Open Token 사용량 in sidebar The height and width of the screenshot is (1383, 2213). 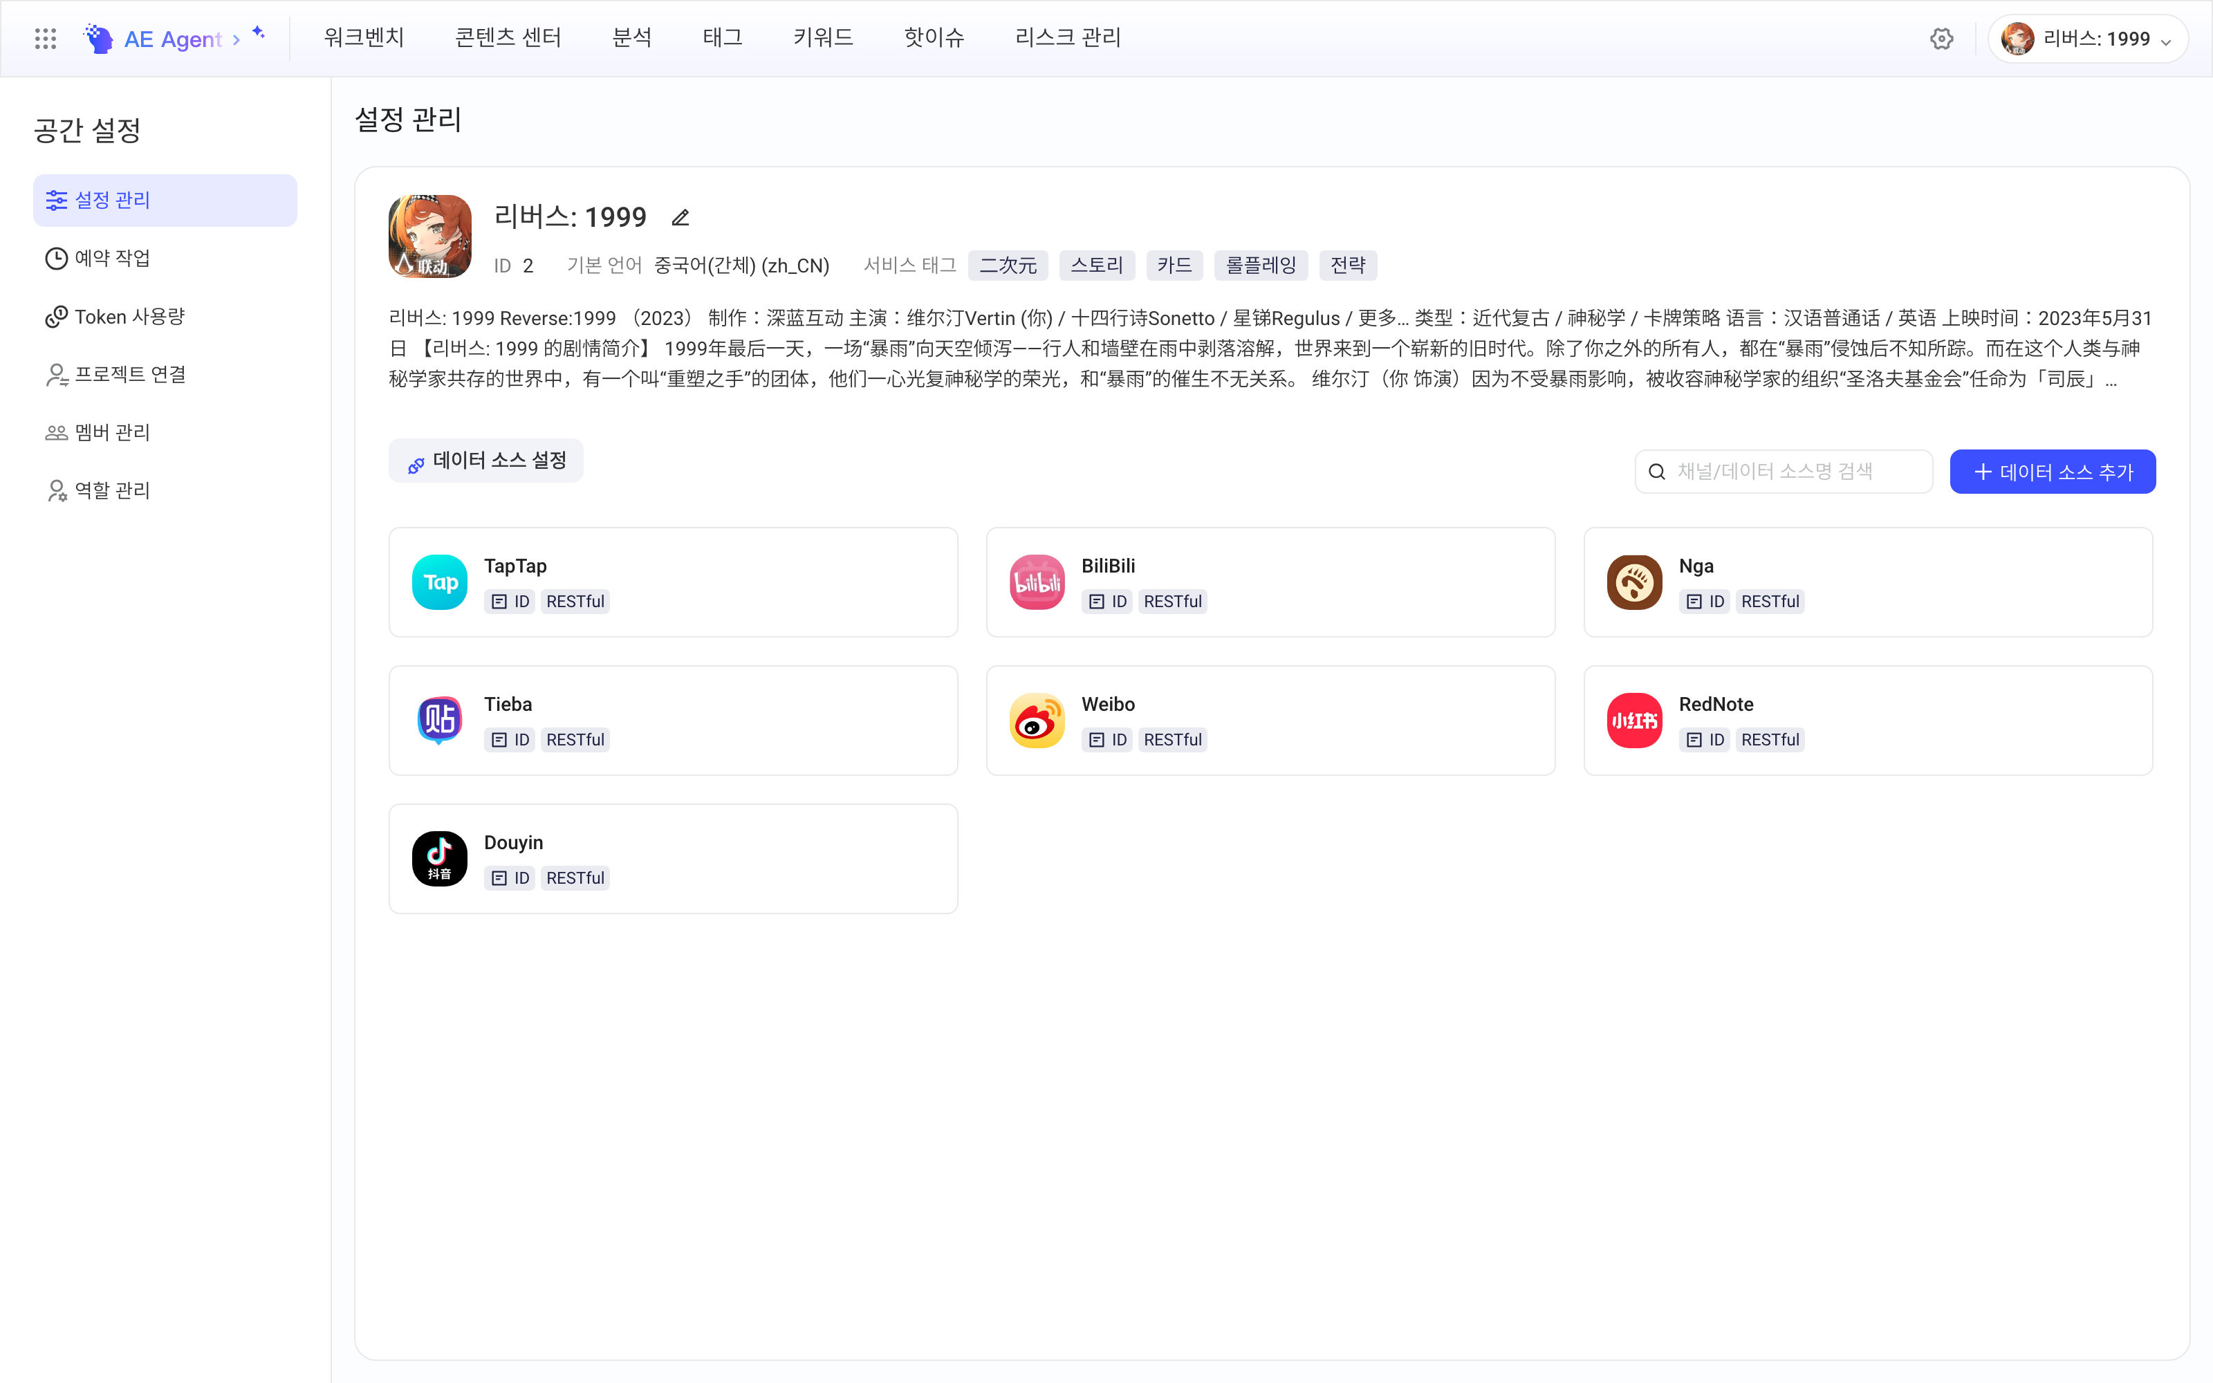point(165,317)
